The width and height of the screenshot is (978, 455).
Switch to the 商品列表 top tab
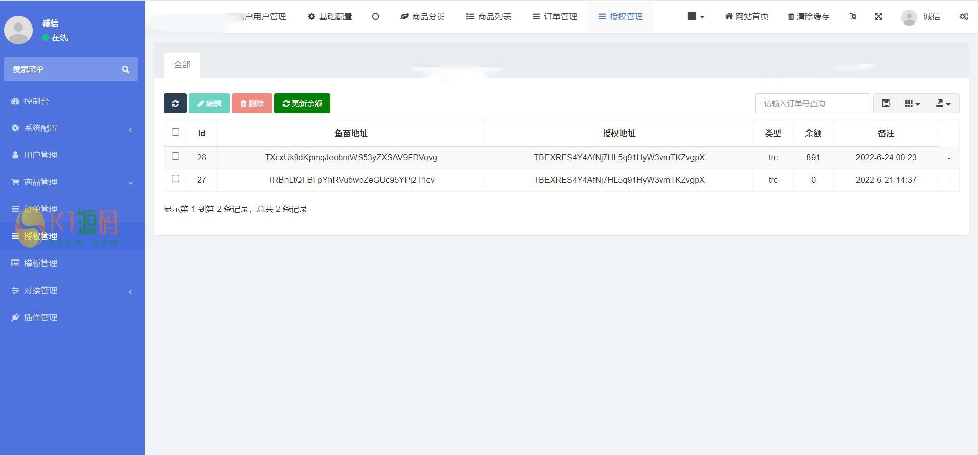pos(489,17)
